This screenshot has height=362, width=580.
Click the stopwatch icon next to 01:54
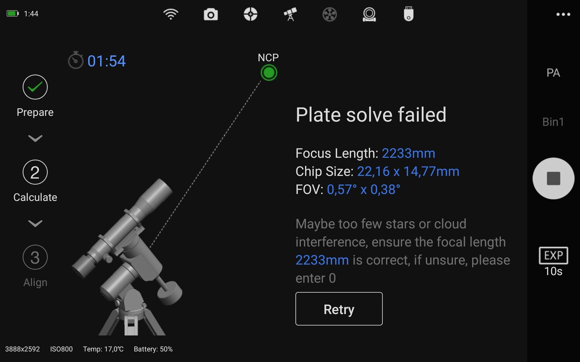[x=76, y=61]
